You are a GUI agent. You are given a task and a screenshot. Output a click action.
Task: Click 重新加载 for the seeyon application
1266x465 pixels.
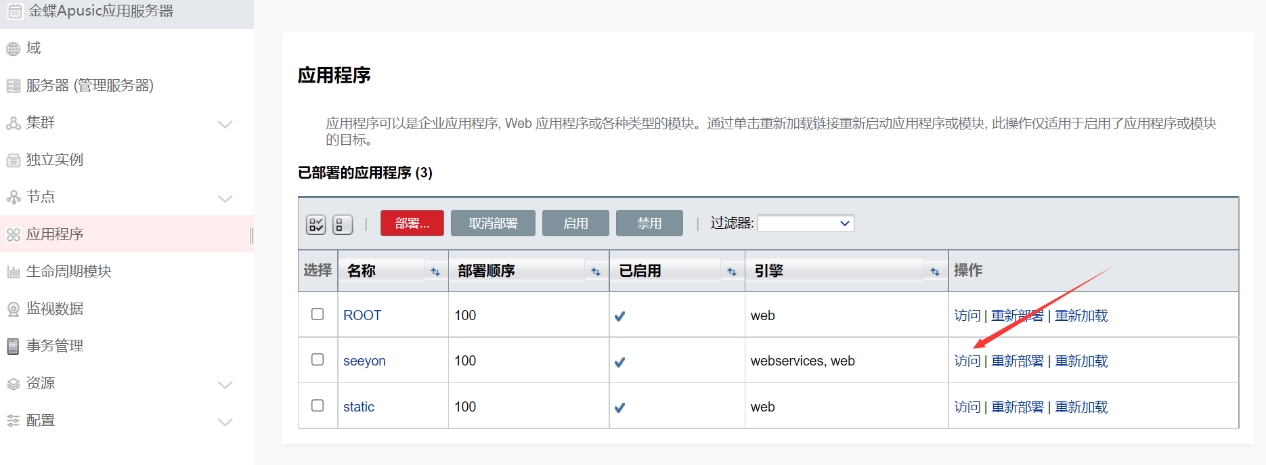[1081, 361]
